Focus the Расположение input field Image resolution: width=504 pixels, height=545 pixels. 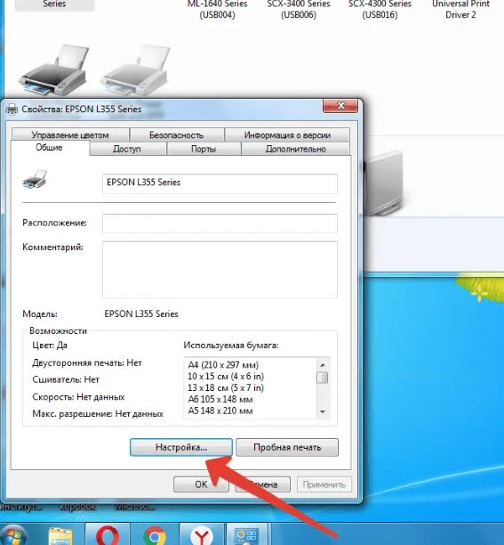click(220, 224)
